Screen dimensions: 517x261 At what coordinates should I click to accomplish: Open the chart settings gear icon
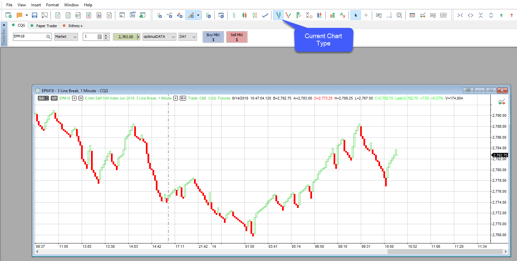208,15
